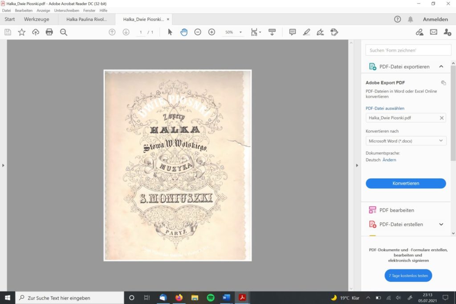
Task: Open Firefox from the taskbar
Action: (179, 298)
